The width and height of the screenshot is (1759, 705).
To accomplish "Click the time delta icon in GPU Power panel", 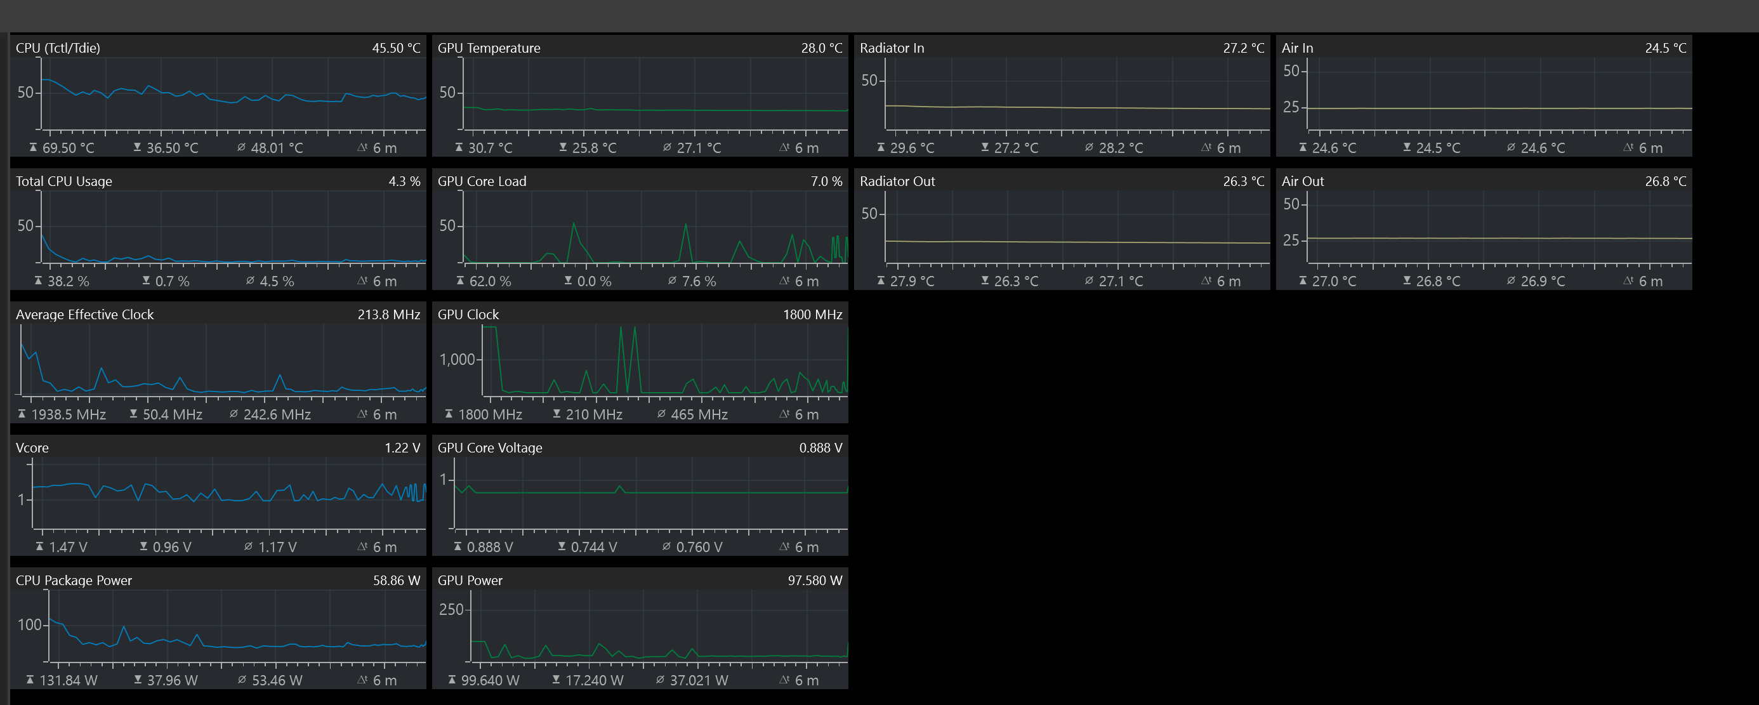I will (784, 680).
